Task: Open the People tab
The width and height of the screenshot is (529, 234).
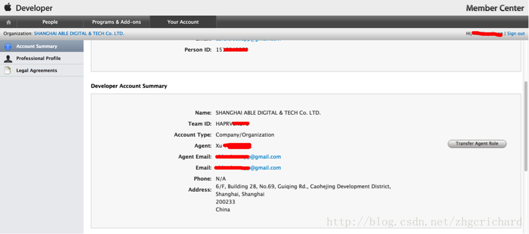Action: point(50,22)
